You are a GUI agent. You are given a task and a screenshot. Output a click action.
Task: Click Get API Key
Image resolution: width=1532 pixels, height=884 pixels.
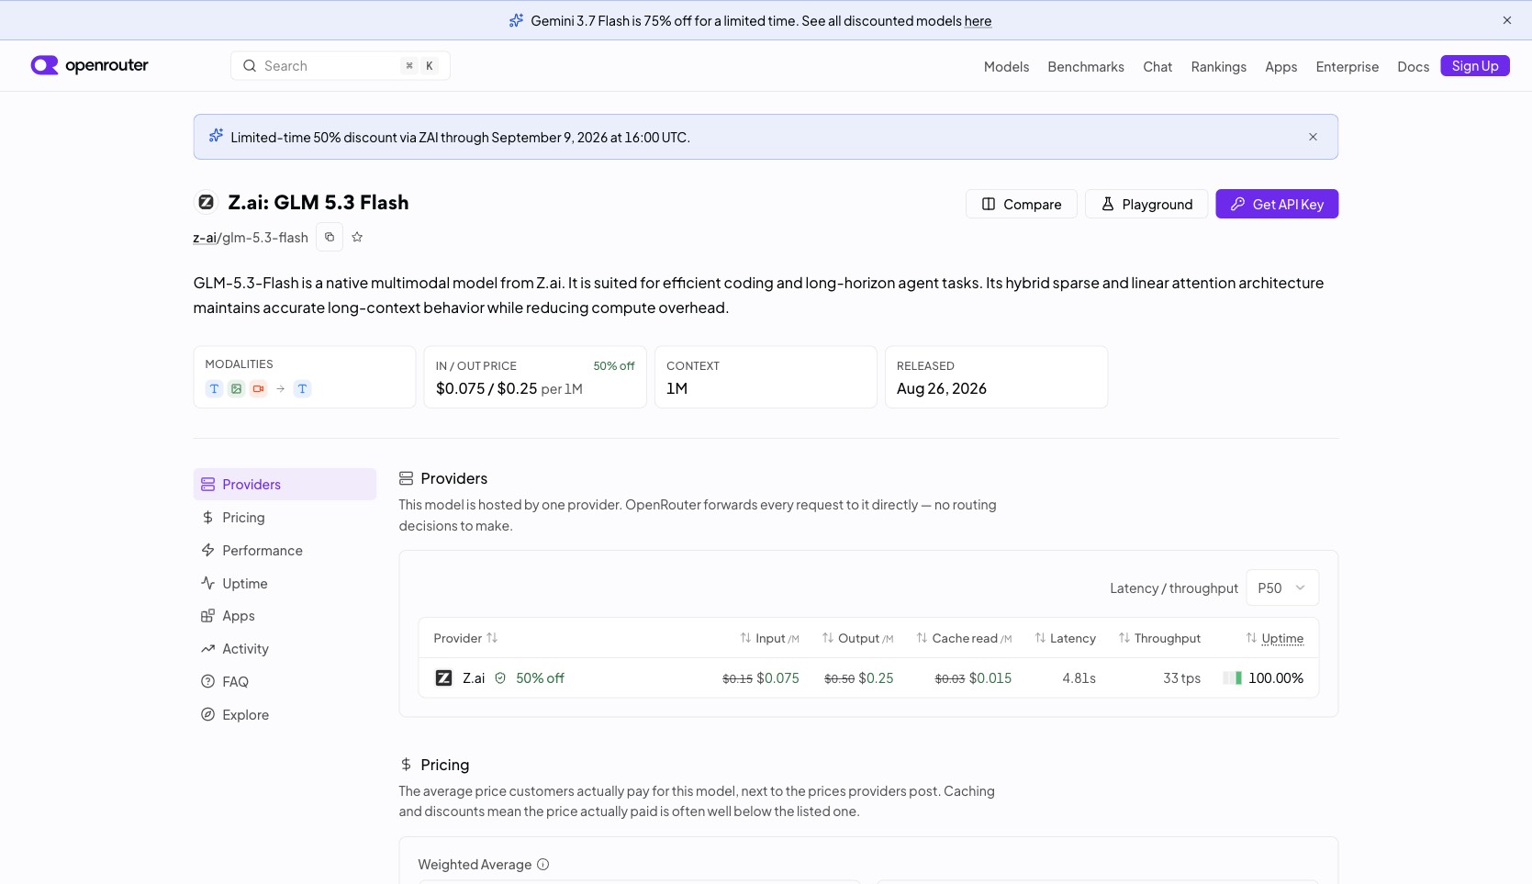1277,204
